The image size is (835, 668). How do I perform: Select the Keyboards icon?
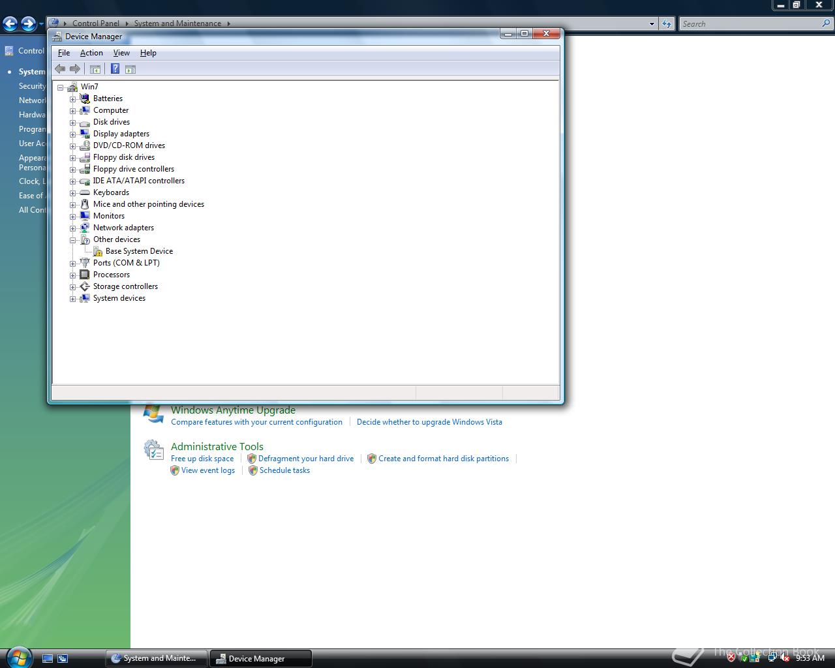84,192
